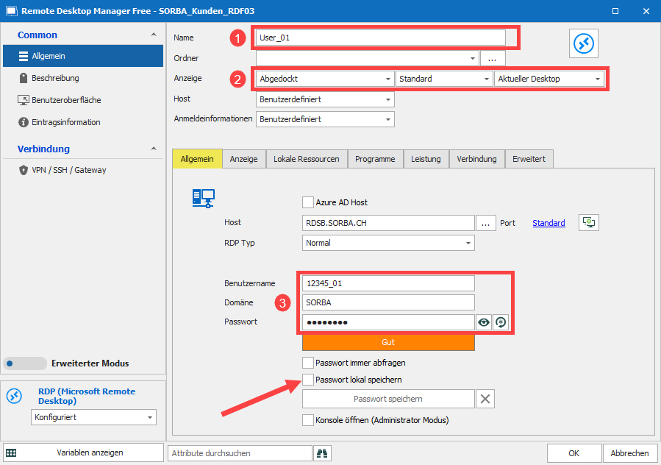Open VPN / SSH / Gateway settings
The width and height of the screenshot is (661, 465).
click(x=69, y=170)
